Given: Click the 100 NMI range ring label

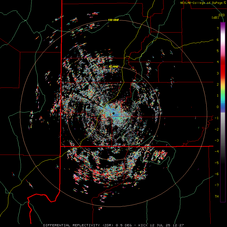Looking at the screenshot, I should point(113,20).
